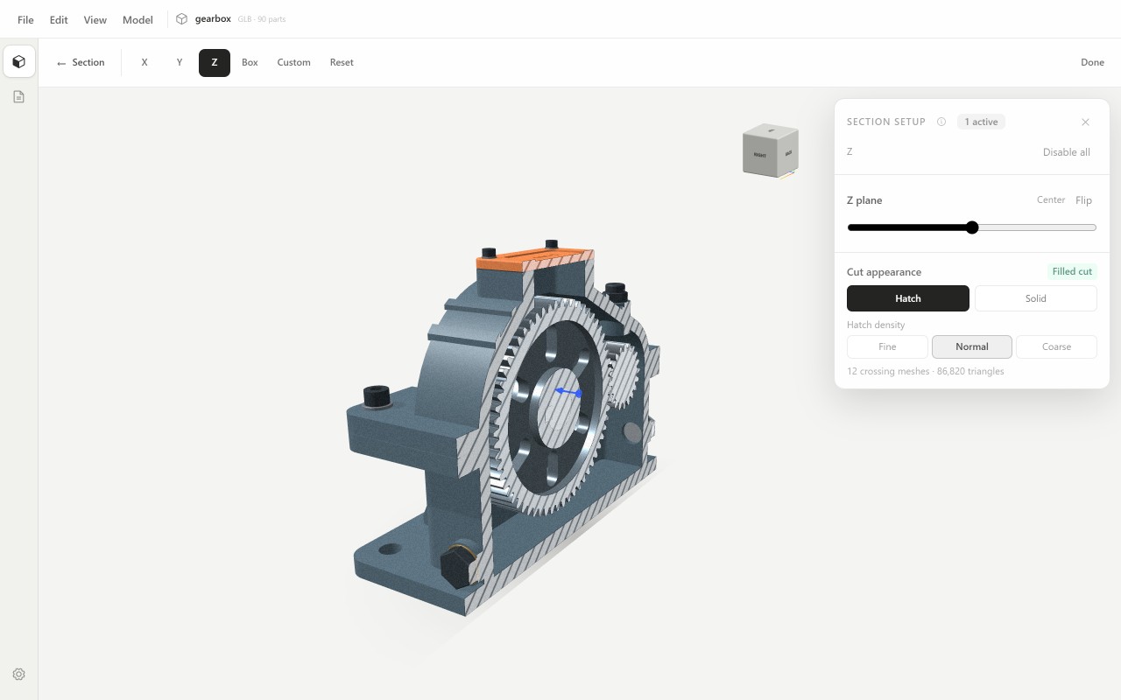
Task: Close the Section Setup panel
Action: (x=1085, y=122)
